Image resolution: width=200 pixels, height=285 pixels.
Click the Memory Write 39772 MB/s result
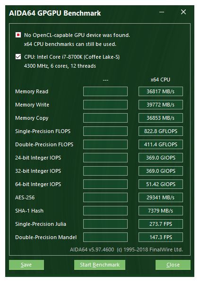click(x=161, y=105)
